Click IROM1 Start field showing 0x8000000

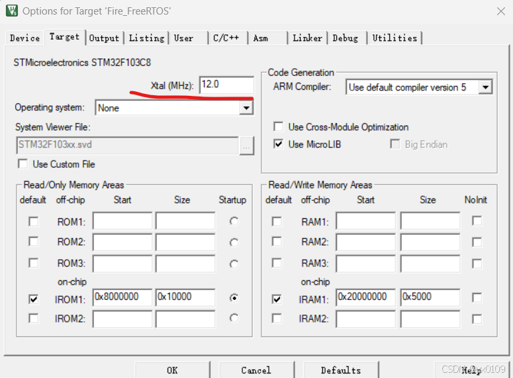[122, 297]
